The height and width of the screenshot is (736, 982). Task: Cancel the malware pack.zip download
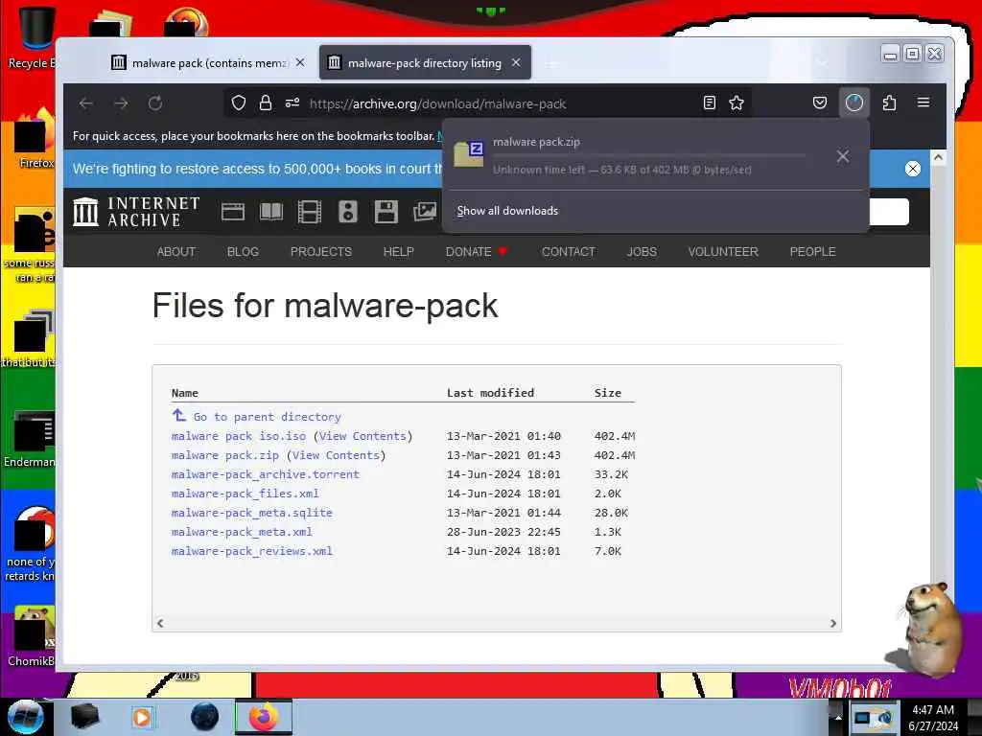(843, 156)
